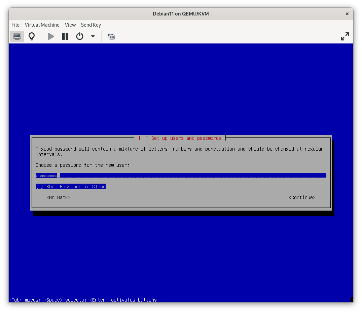Close the Debian11 VM window
This screenshot has width=362, height=312.
[347, 14]
